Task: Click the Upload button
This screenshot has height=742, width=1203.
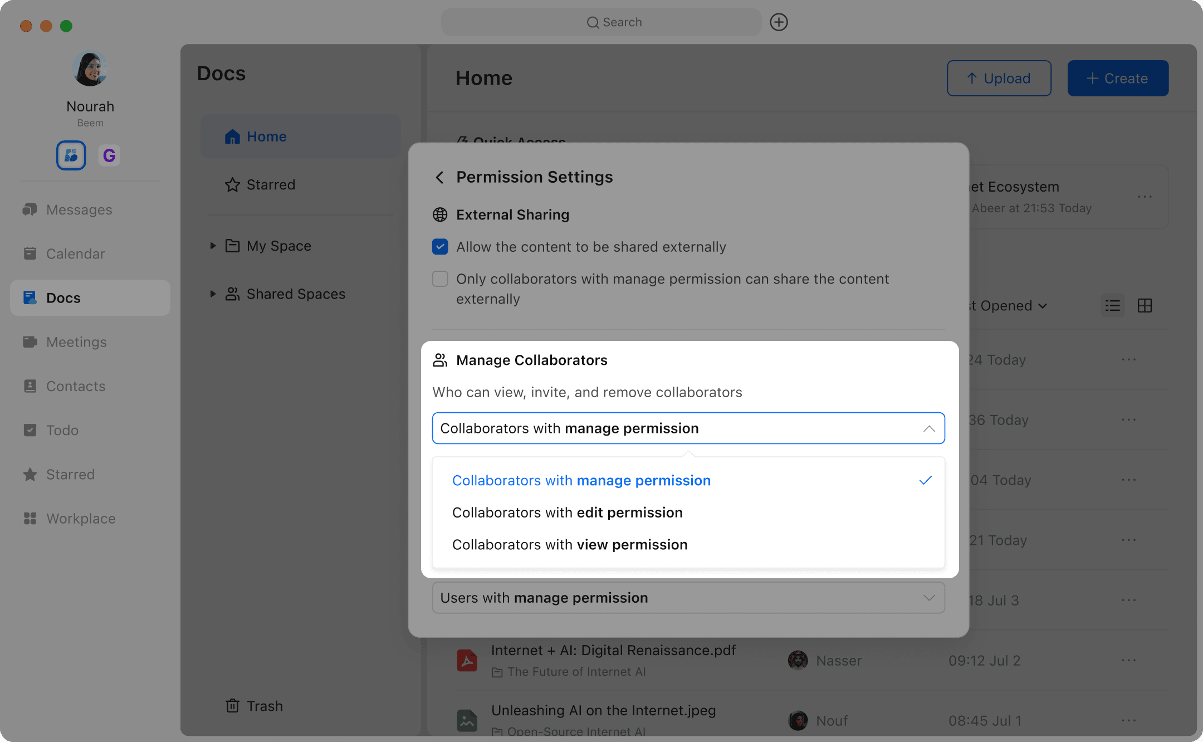Action: coord(999,78)
